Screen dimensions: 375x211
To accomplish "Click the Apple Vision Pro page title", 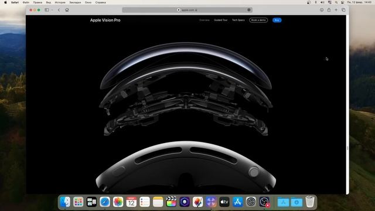I will (x=105, y=20).
